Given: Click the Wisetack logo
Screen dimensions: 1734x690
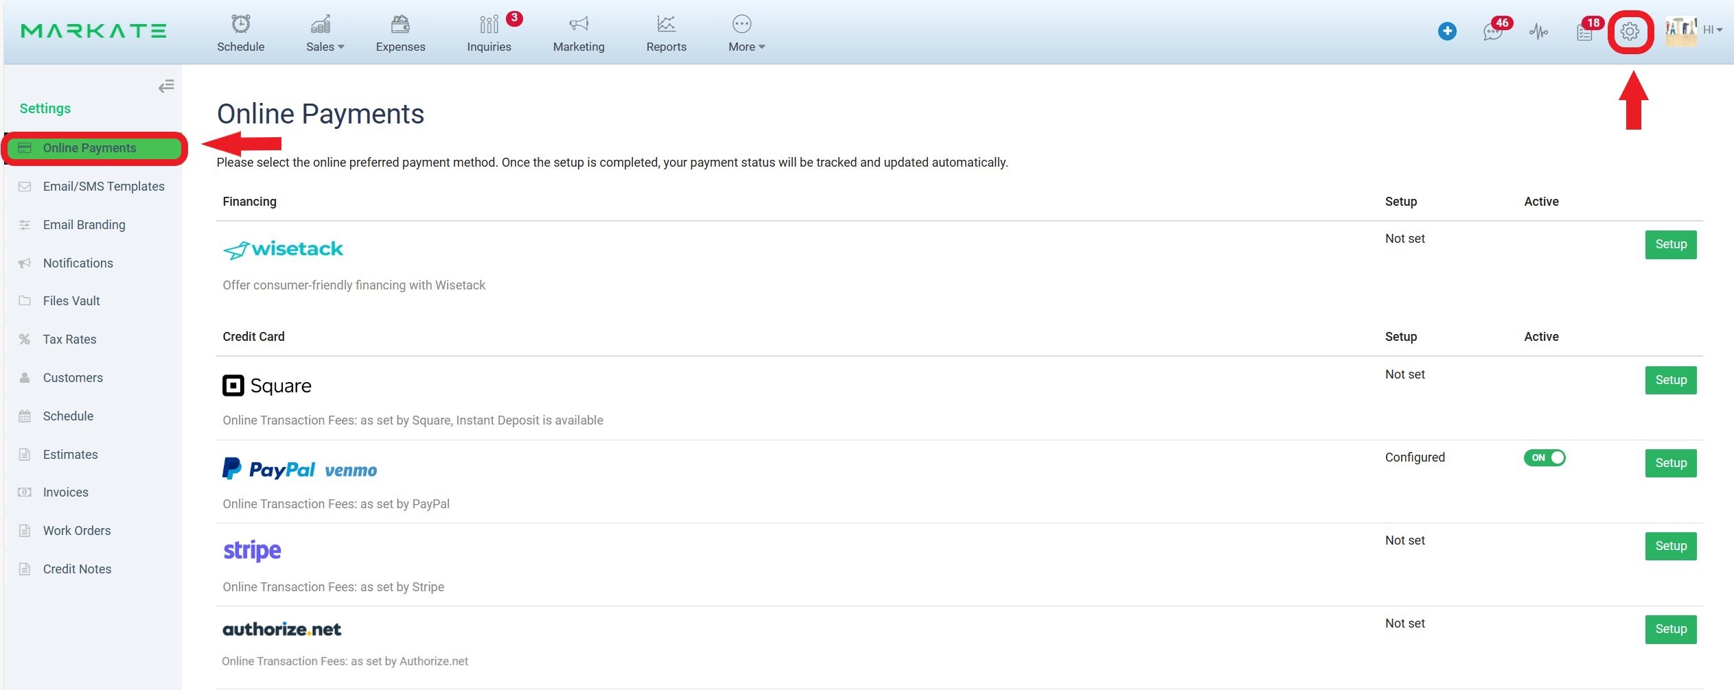Looking at the screenshot, I should tap(283, 250).
